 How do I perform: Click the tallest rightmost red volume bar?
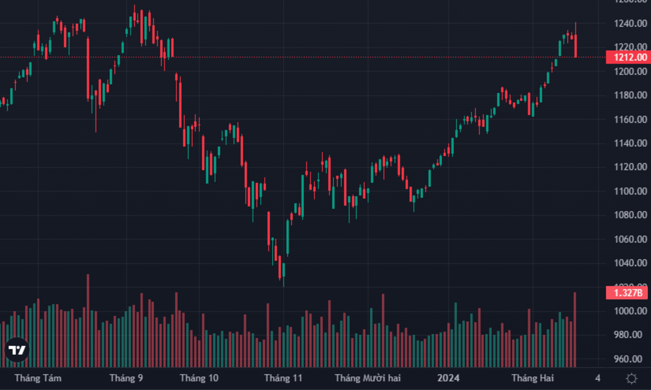tap(575, 330)
